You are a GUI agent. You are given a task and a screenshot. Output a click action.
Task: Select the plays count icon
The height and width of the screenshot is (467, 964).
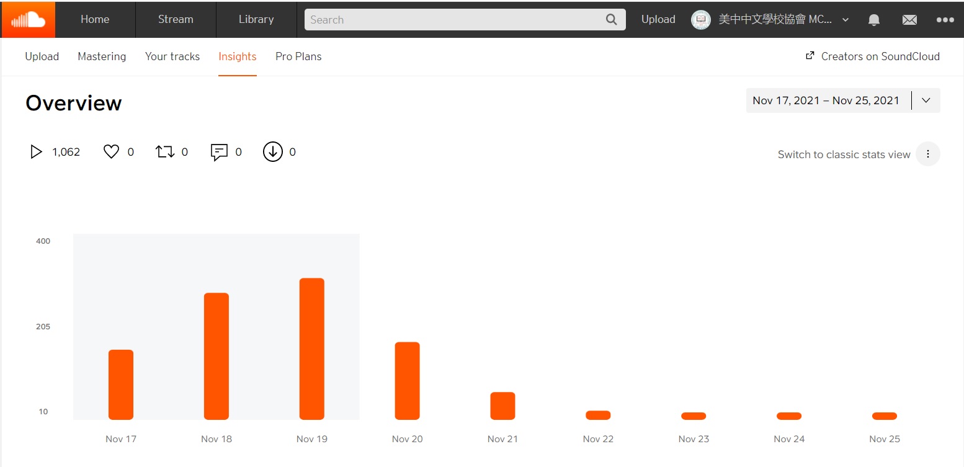(36, 152)
